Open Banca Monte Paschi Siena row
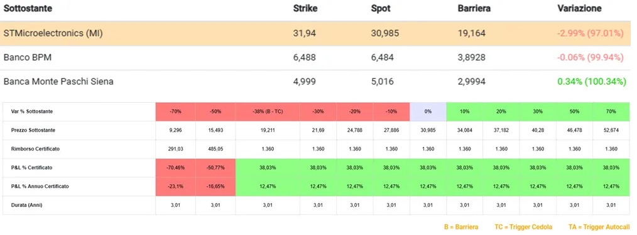Viewport: 637px width, 235px height. point(318,82)
